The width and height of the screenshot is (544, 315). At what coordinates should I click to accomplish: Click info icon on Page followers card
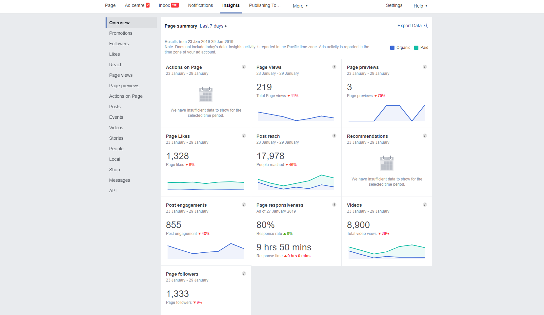pos(244,274)
